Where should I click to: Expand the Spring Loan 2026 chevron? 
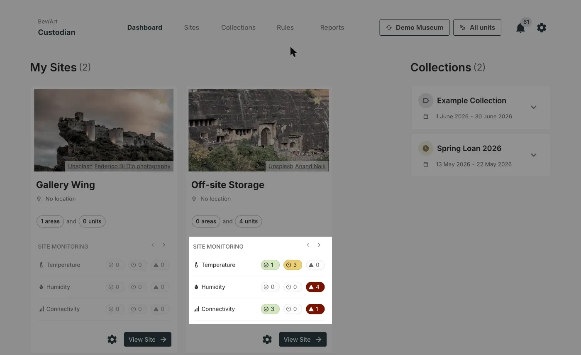point(534,155)
